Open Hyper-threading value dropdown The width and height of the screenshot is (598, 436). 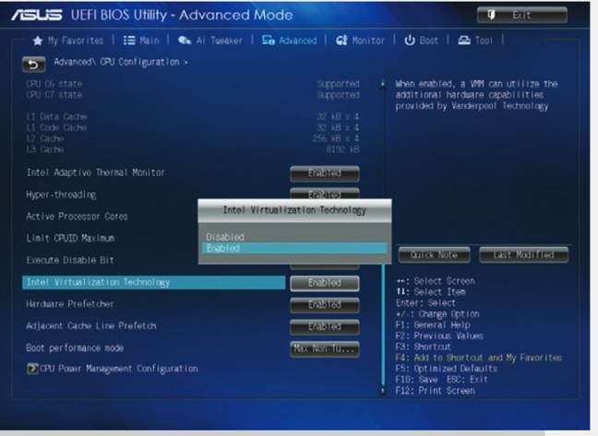(325, 194)
